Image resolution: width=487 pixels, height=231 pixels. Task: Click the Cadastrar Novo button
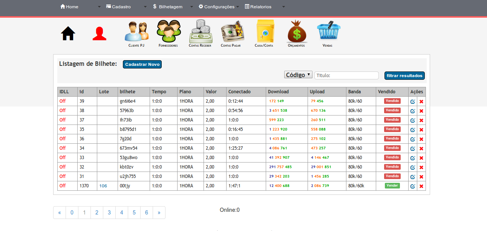[x=142, y=64]
